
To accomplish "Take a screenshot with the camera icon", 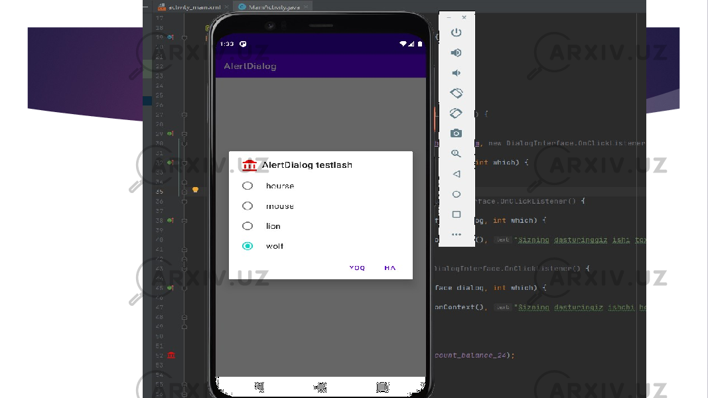I will tap(456, 133).
